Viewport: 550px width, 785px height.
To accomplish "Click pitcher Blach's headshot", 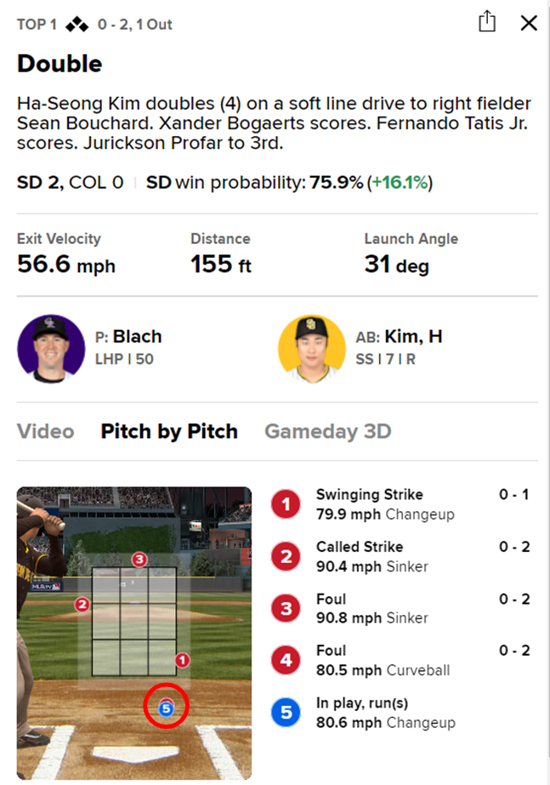I will click(51, 350).
